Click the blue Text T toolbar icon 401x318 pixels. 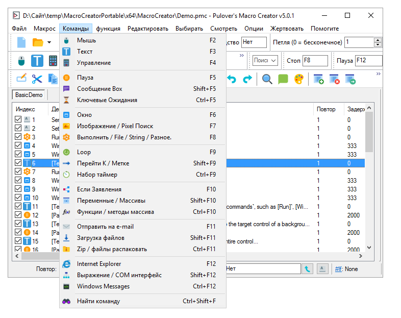click(37, 61)
